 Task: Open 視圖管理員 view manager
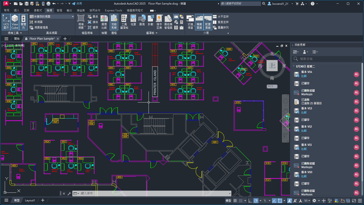(39, 27)
